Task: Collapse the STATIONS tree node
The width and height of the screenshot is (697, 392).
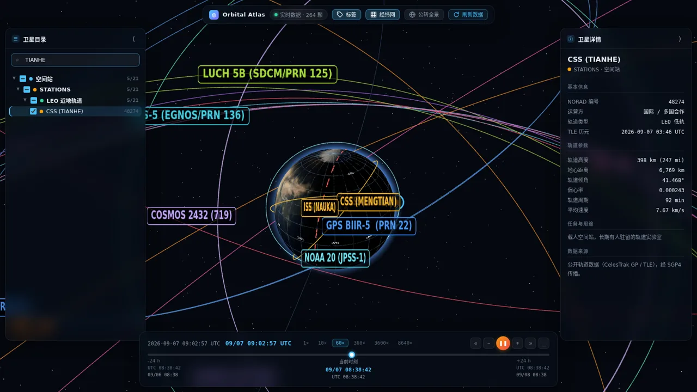Action: 18,89
